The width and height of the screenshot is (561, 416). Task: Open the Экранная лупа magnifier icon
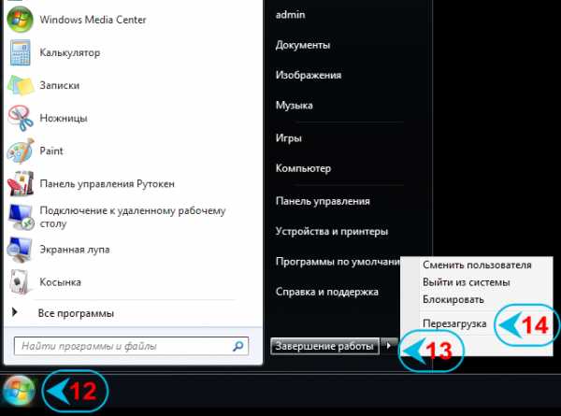pyautogui.click(x=21, y=249)
